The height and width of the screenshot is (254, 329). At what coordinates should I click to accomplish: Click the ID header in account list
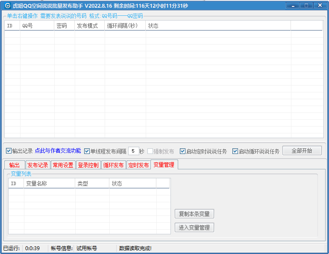(12, 26)
